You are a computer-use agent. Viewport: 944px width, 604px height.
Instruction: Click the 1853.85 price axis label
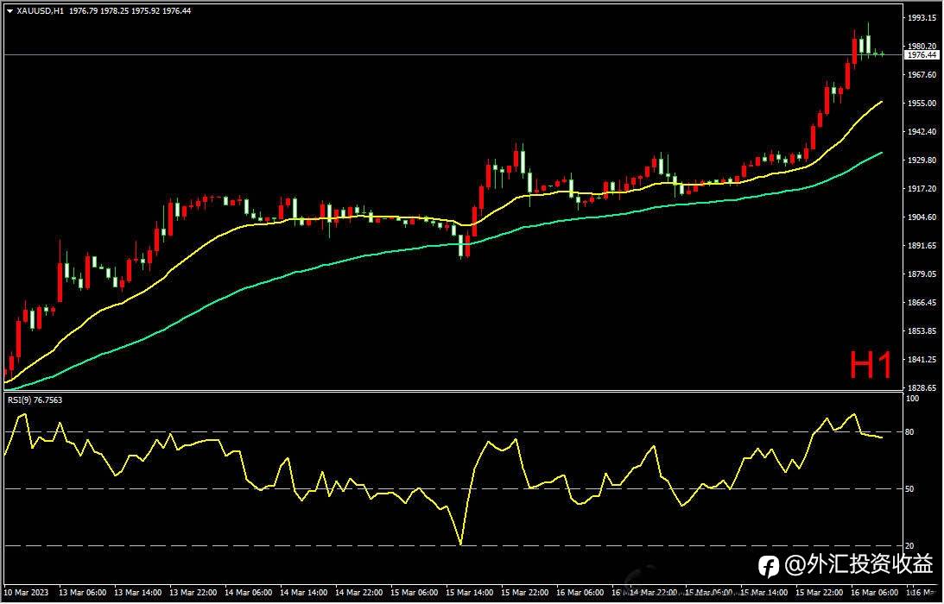click(x=922, y=330)
